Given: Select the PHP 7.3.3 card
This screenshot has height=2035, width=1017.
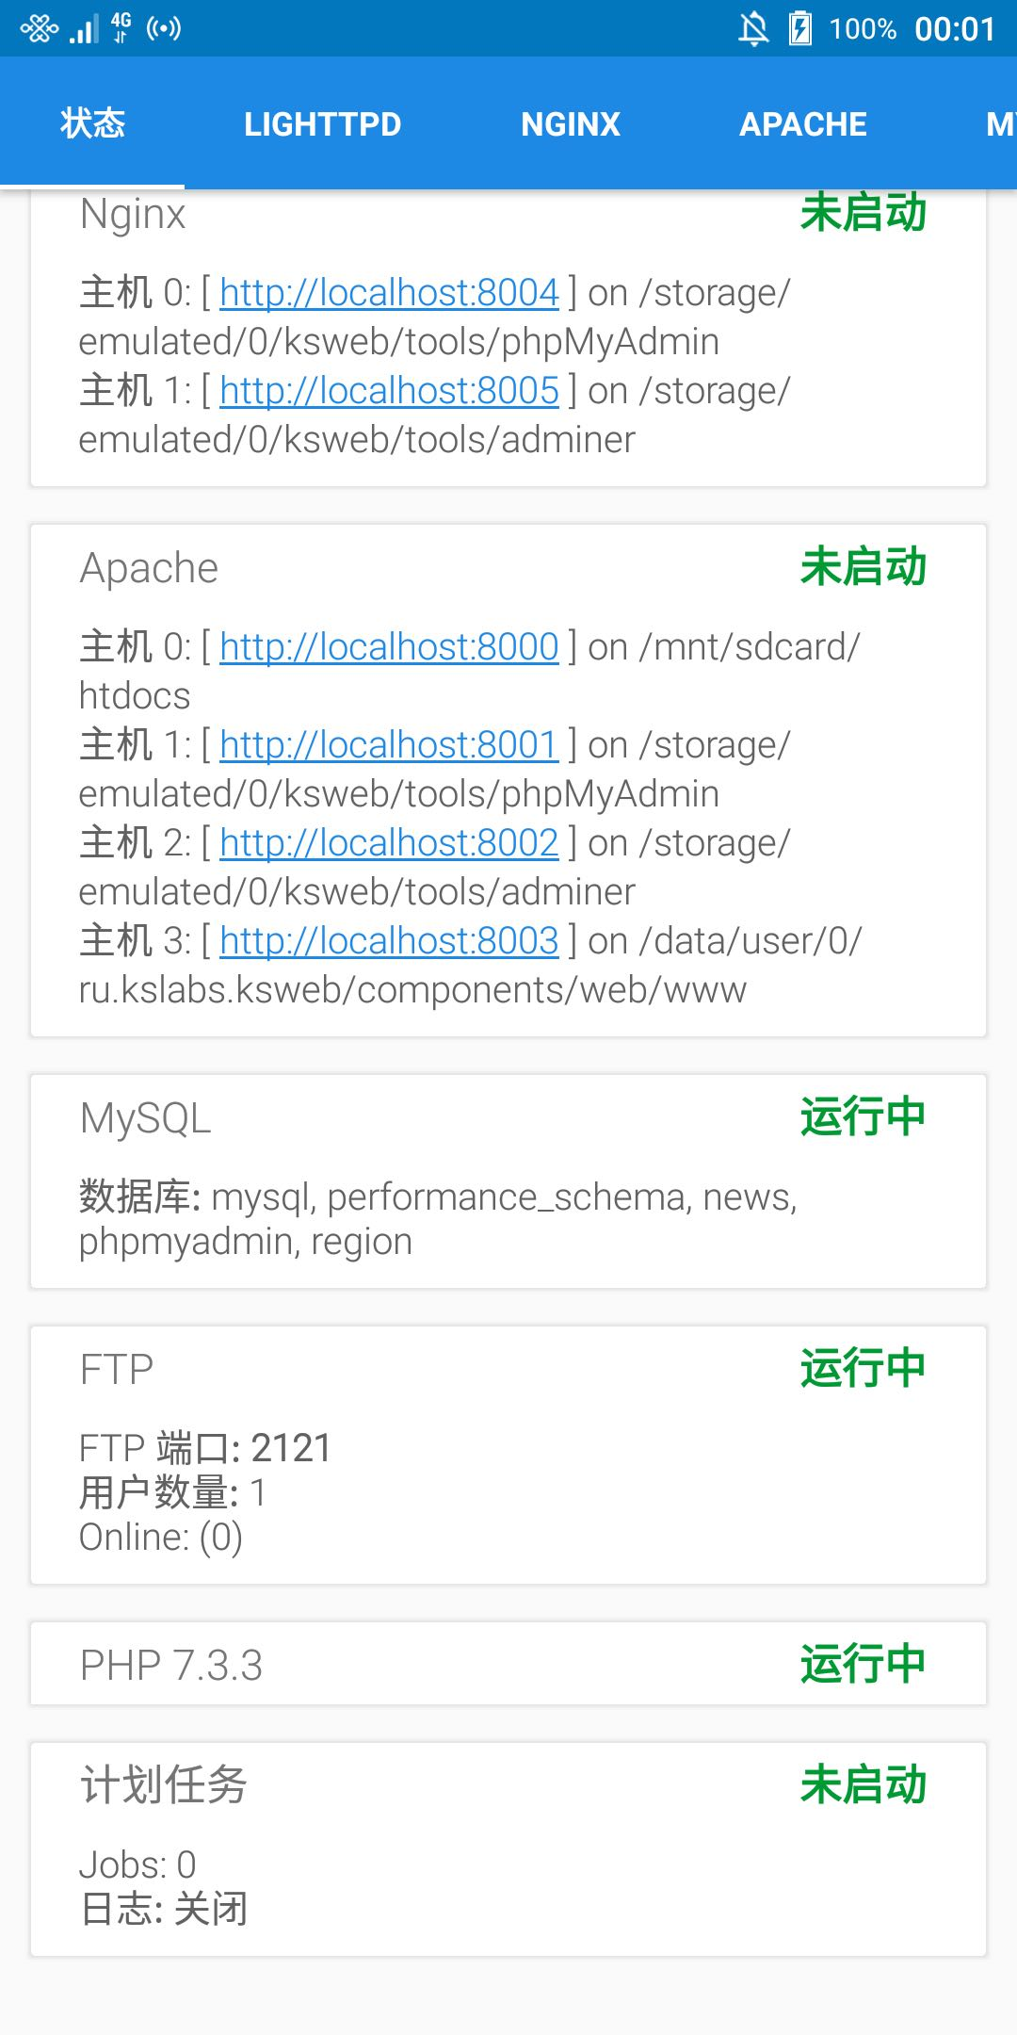Looking at the screenshot, I should click(x=508, y=1664).
